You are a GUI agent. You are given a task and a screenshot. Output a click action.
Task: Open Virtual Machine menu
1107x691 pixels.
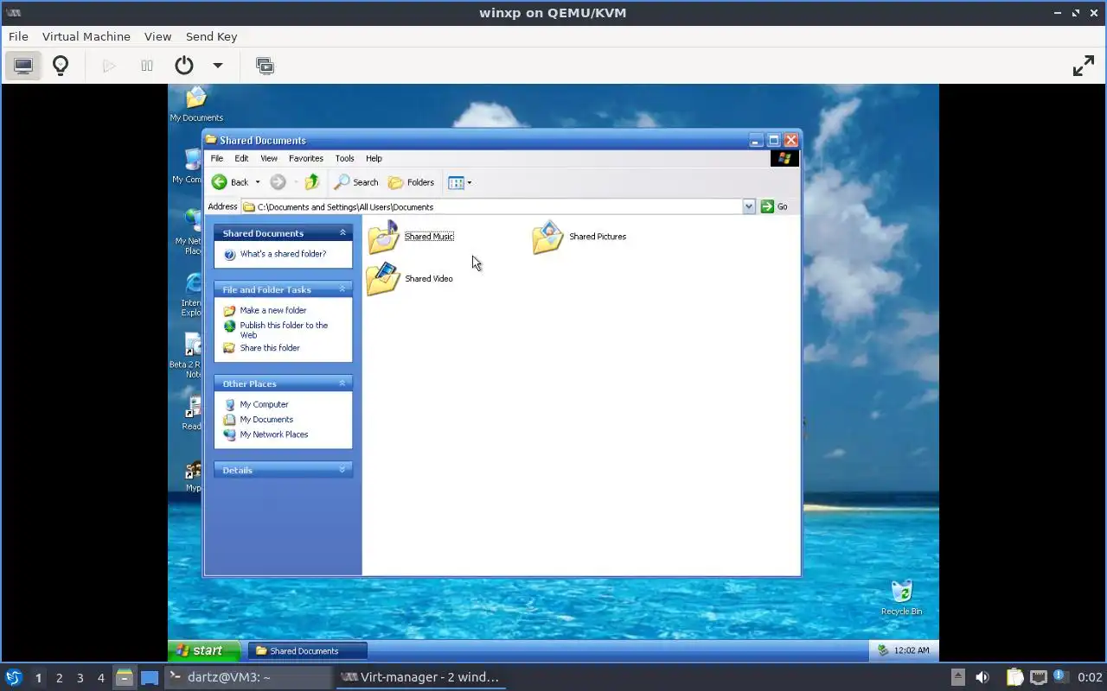tap(86, 36)
